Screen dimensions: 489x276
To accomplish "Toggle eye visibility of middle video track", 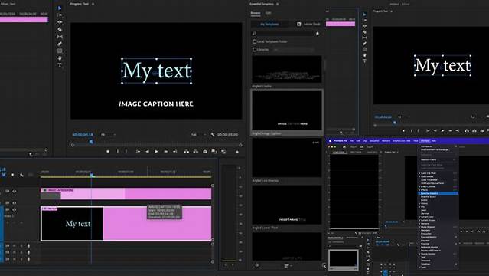I will click(x=15, y=203).
